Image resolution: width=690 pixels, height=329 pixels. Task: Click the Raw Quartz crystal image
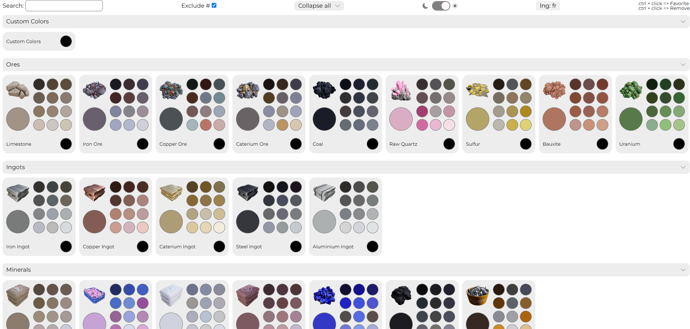[401, 91]
